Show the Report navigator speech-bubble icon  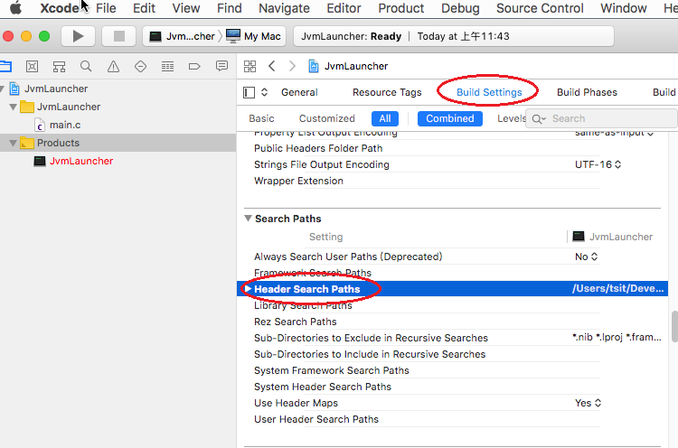tap(221, 66)
